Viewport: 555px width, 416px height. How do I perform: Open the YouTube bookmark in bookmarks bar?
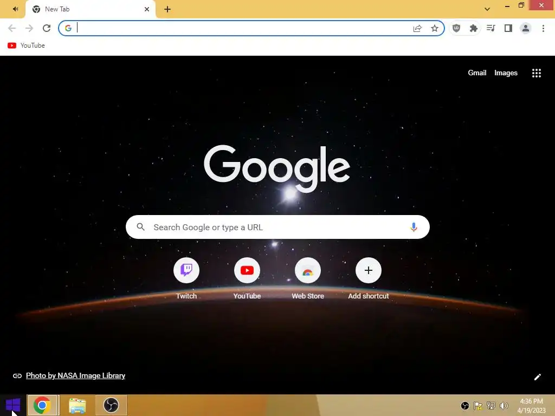click(x=26, y=45)
